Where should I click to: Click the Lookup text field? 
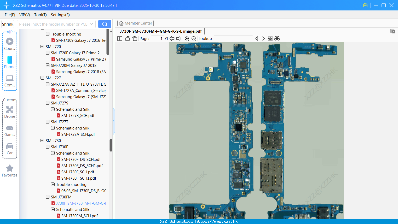click(x=233, y=39)
